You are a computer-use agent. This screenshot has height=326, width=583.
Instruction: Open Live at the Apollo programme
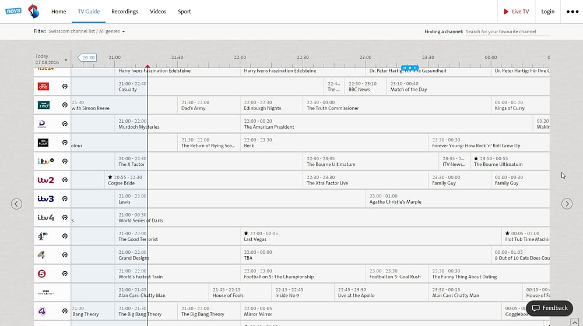click(381, 293)
